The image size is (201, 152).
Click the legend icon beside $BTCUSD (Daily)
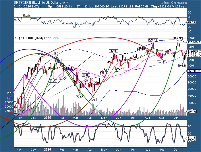(16, 38)
